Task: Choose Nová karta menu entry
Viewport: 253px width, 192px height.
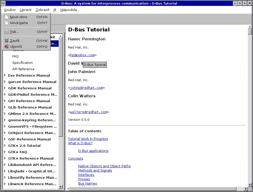Action: coord(26,23)
